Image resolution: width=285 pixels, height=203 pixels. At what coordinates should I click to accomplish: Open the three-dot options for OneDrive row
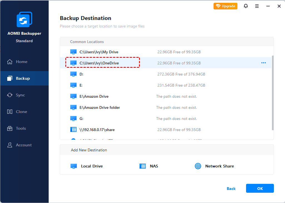click(263, 63)
